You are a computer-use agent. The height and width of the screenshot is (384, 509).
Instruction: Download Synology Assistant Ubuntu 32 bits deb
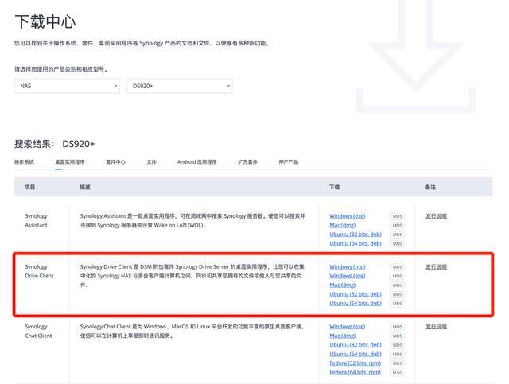pos(356,234)
